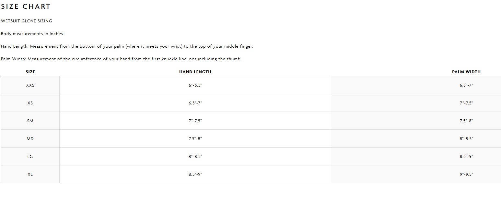501x216 pixels.
Task: Click the Palm Width measurement description text
Action: click(121, 59)
